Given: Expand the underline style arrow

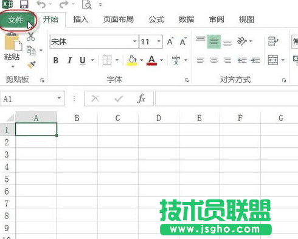Looking at the screenshot, I should (x=92, y=60).
